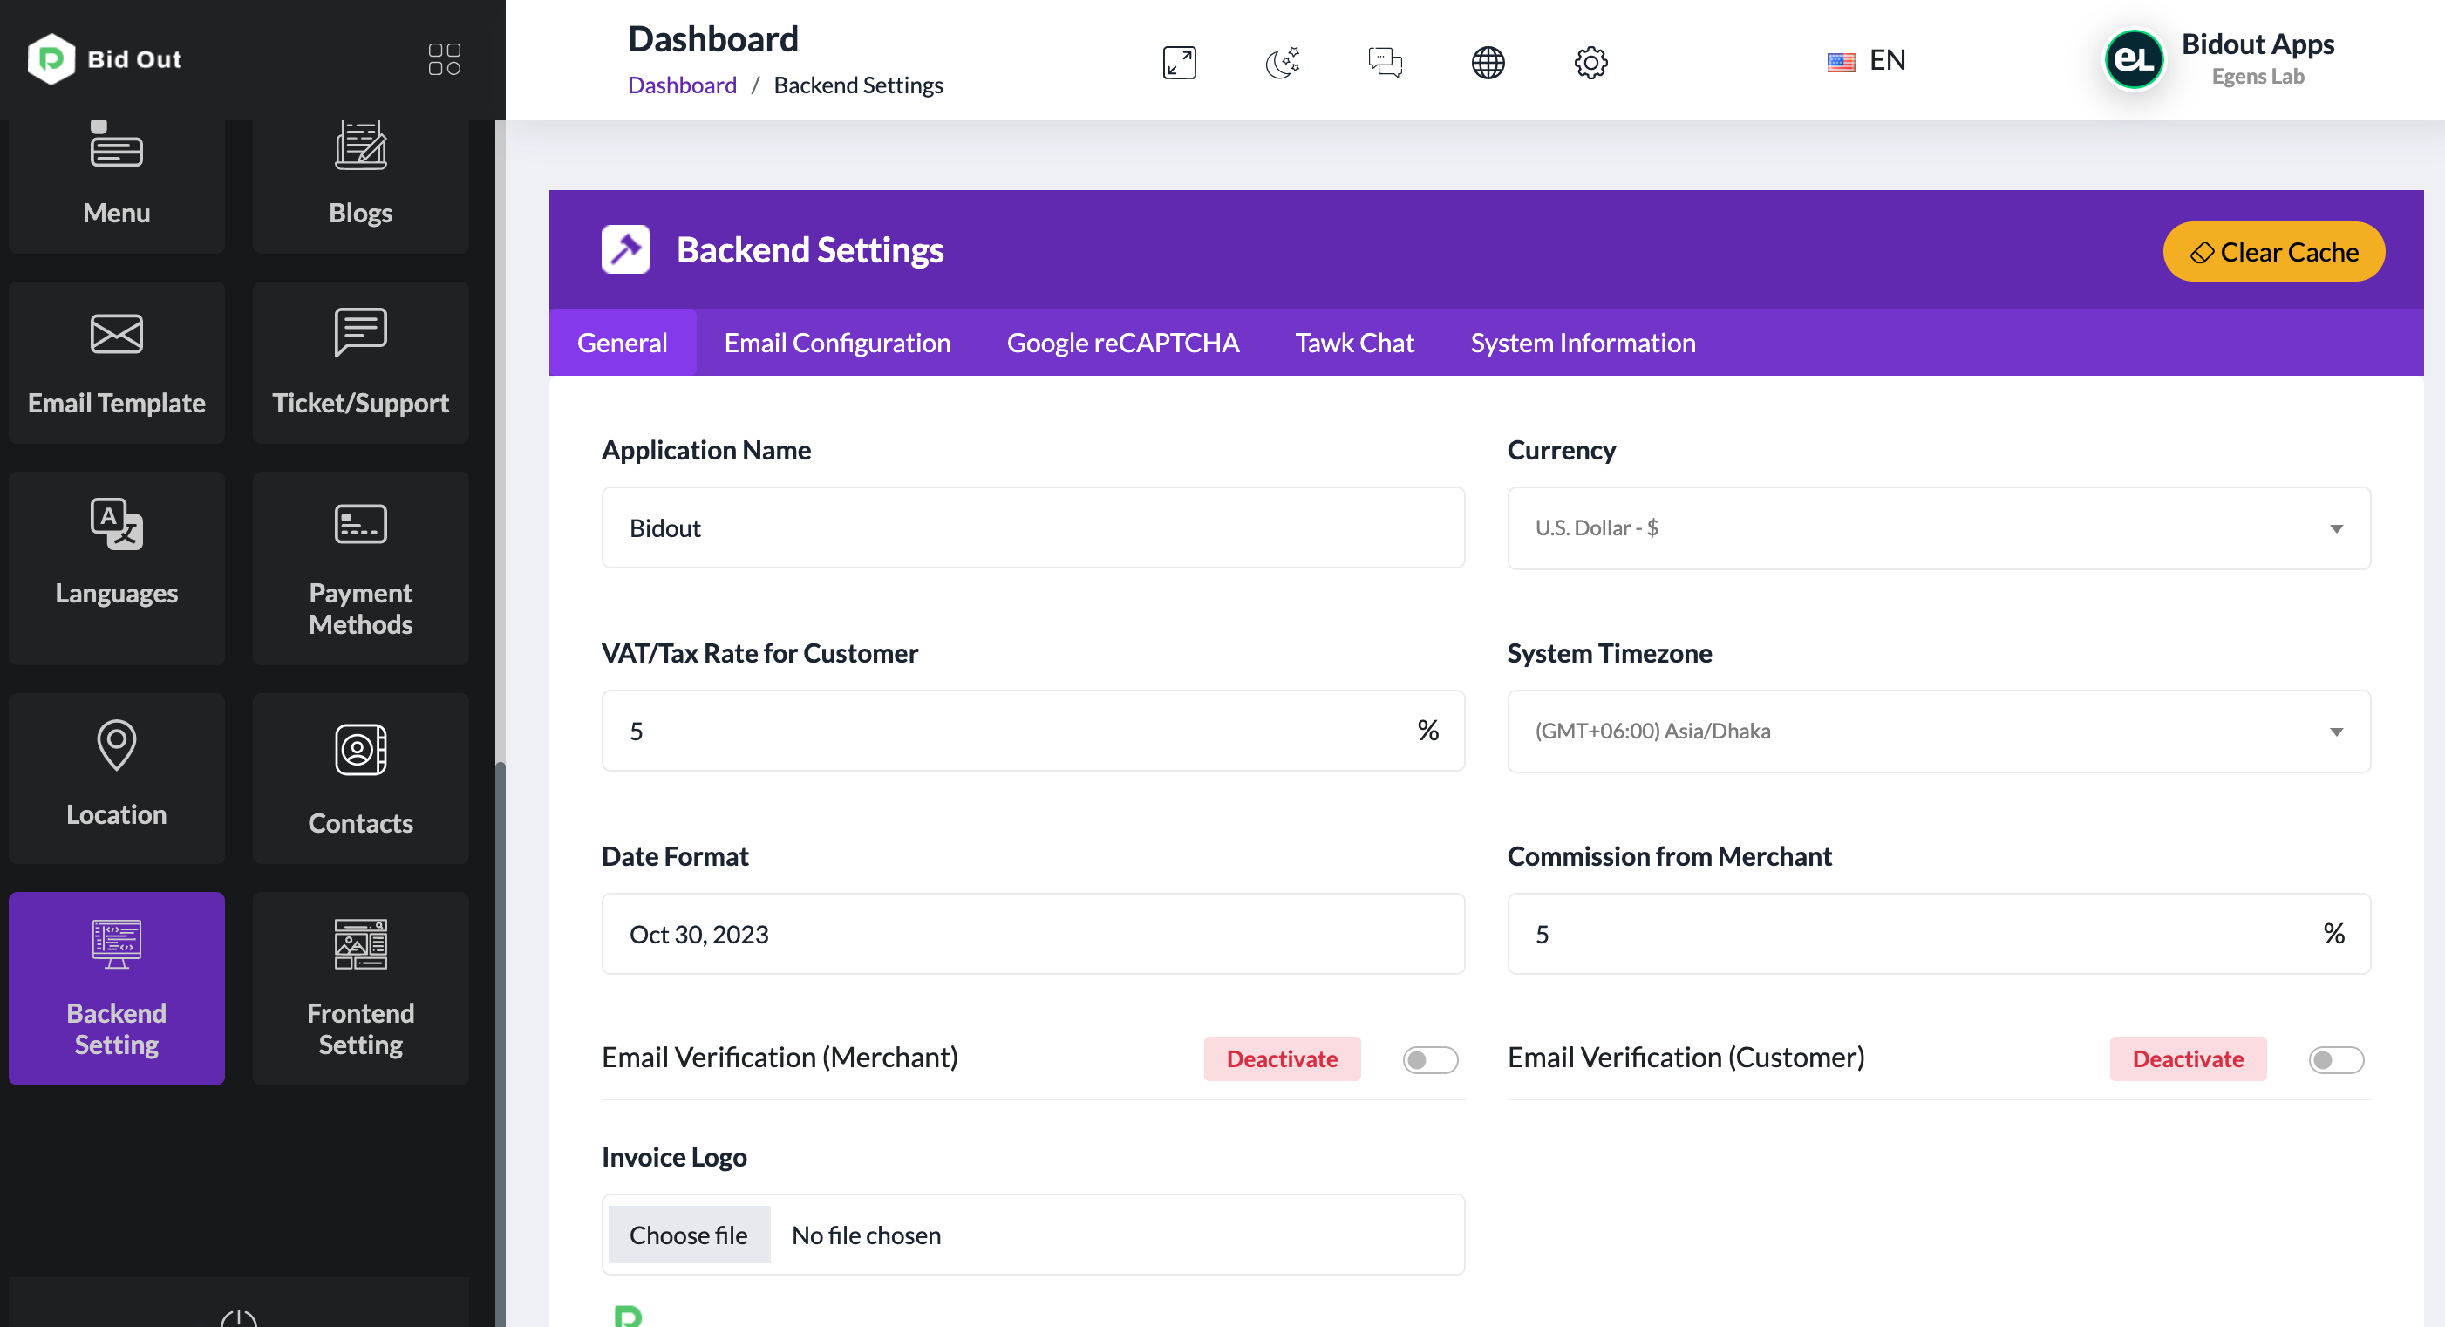Viewport: 2445px width, 1327px height.
Task: Click the sidebar vertical scrollbar
Action: (500, 949)
